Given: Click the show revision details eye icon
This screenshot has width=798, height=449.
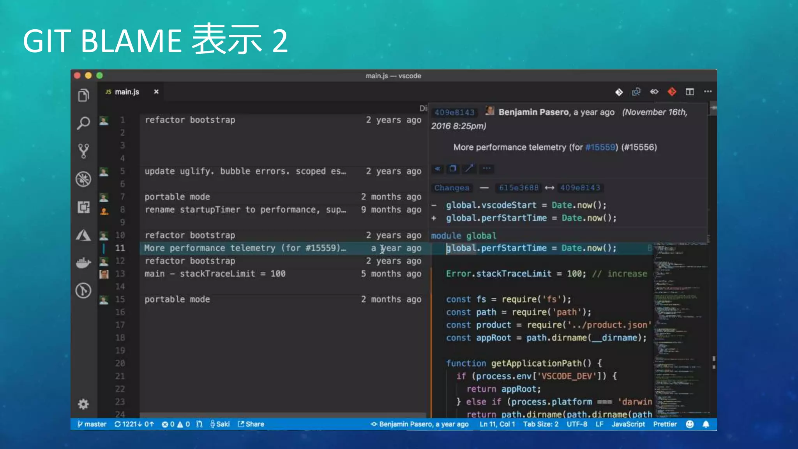Looking at the screenshot, I should [654, 92].
